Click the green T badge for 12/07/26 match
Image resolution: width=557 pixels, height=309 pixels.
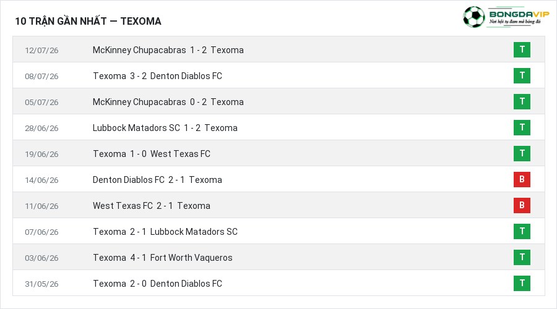[522, 49]
